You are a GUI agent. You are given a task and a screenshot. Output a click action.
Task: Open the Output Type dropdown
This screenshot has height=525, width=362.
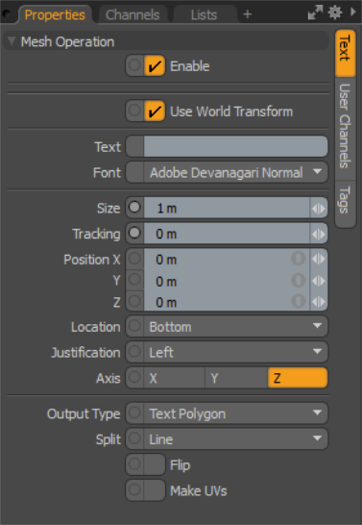(235, 413)
